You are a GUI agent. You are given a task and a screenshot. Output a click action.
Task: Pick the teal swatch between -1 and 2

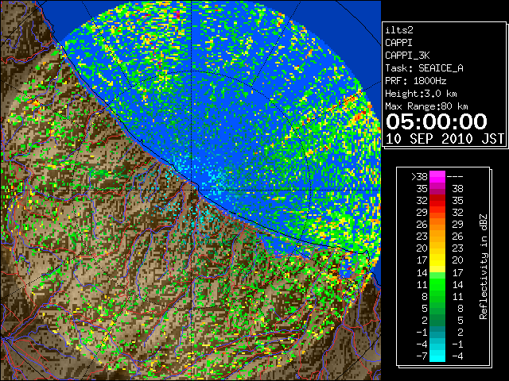pos(437,332)
